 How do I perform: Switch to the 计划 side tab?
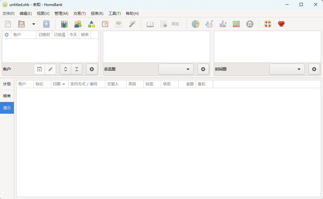(7, 84)
